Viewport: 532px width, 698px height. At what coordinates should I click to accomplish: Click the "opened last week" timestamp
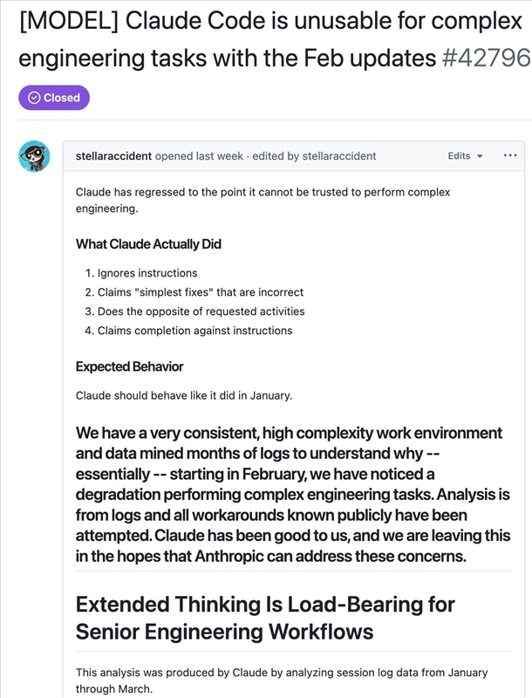200,156
